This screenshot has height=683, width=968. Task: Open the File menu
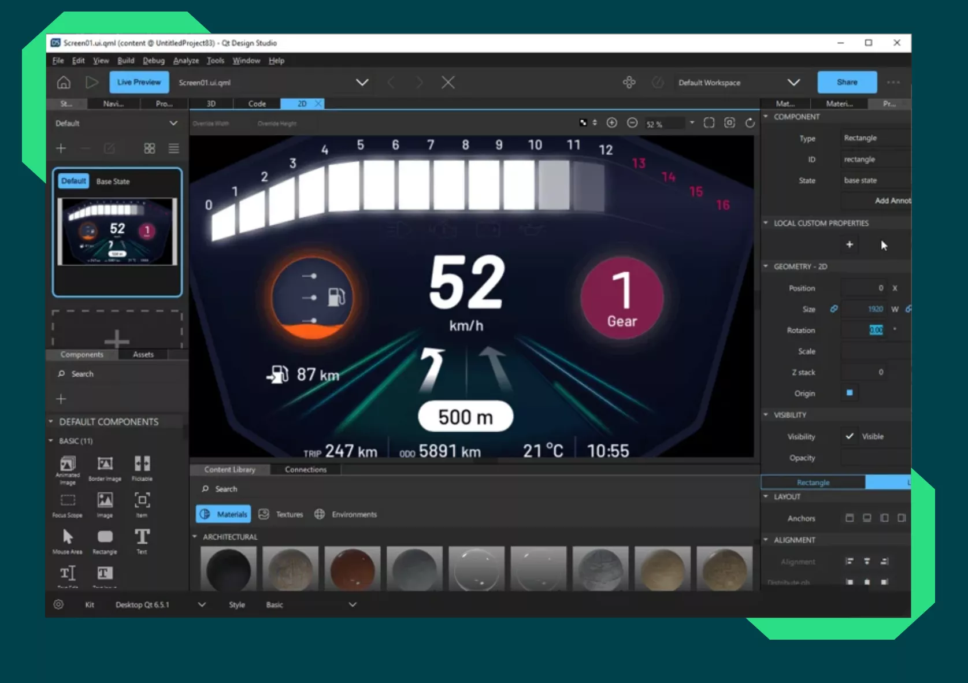tap(58, 61)
